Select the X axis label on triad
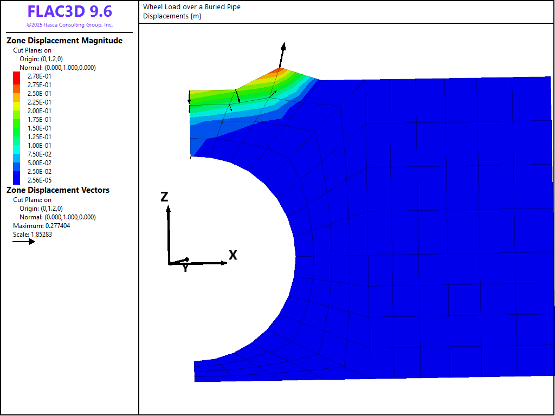Viewport: 555px width, 416px height. (233, 255)
